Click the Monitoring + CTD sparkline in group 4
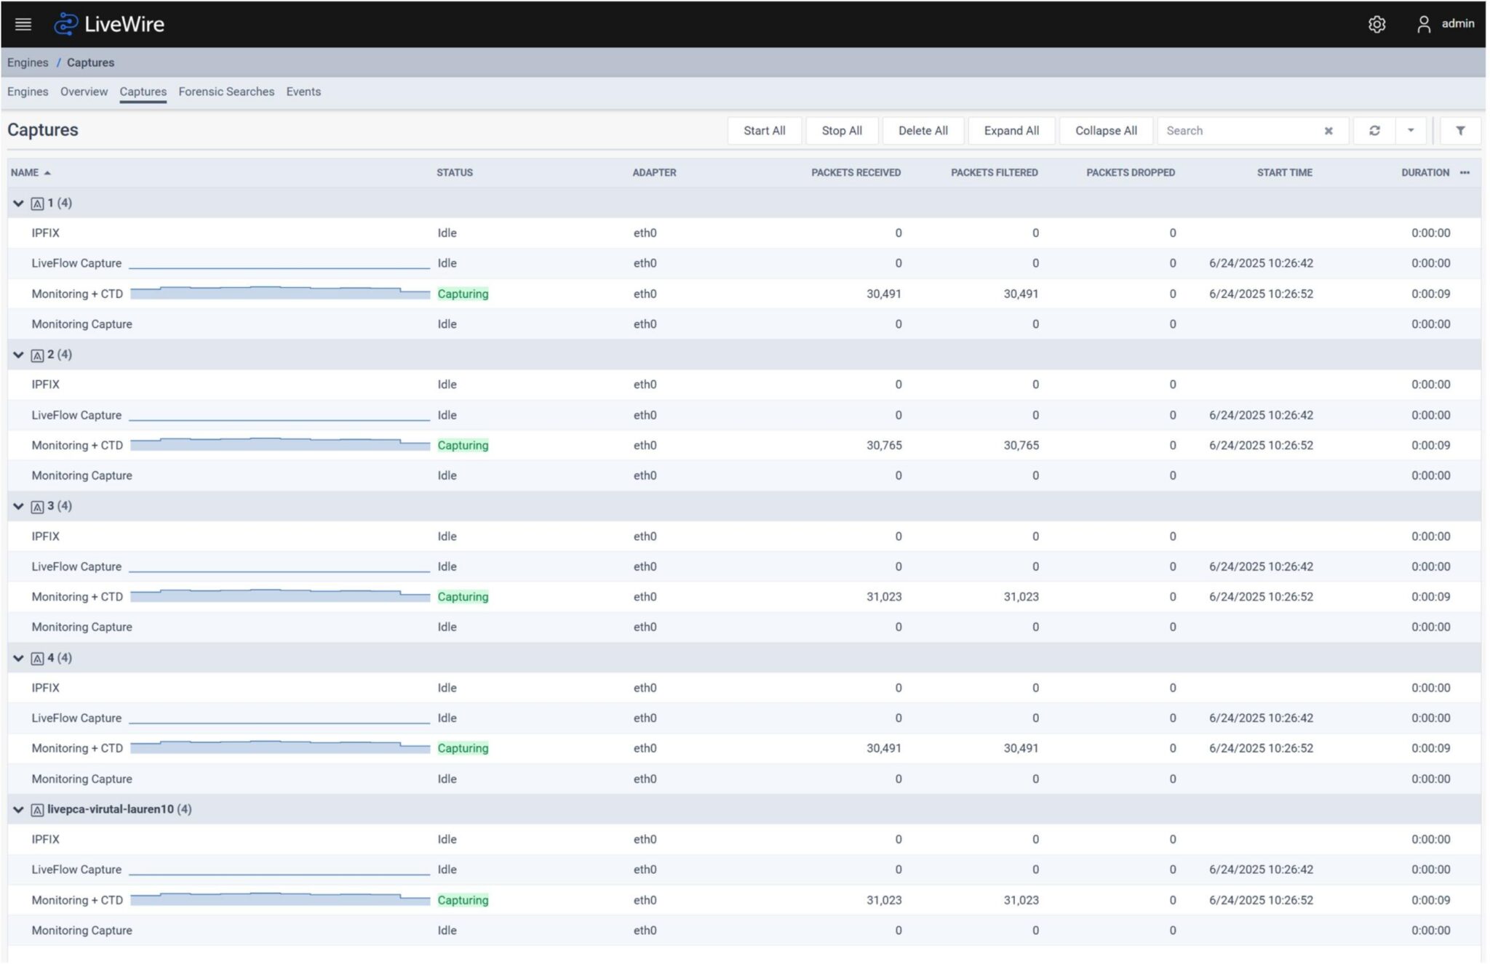Screen dimensions: 1490x964 click(x=280, y=747)
